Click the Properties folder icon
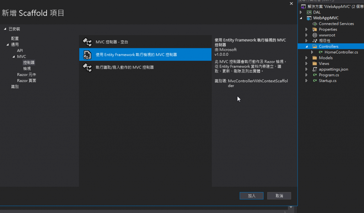 [315, 29]
